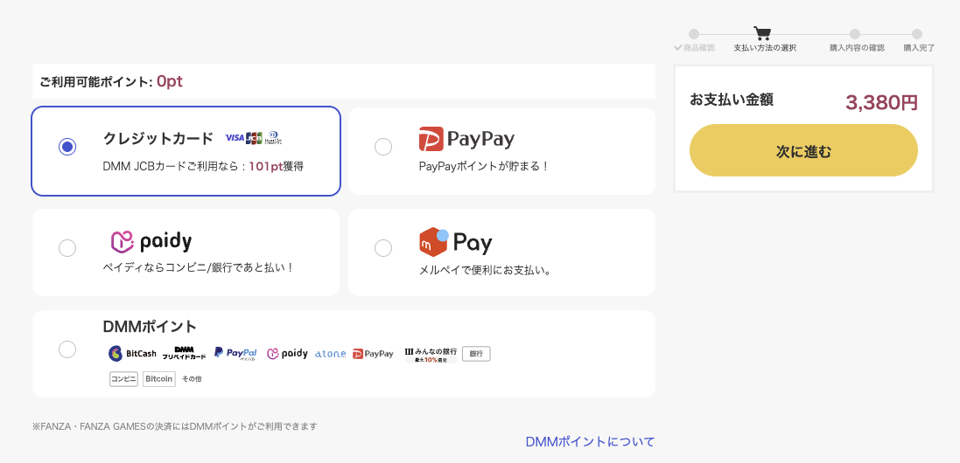
Task: Click the DMMポイント heading
Action: [150, 326]
